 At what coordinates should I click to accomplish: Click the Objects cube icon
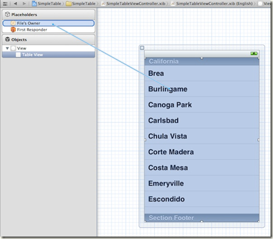tap(7, 39)
